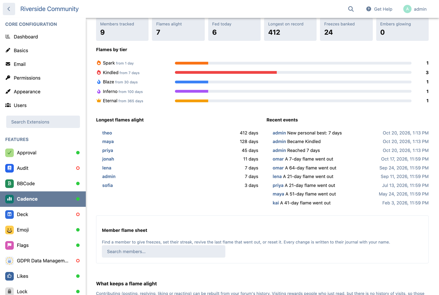Click the Freezes banked stat card
Viewport: 439px width, 295px height.
point(346,29)
